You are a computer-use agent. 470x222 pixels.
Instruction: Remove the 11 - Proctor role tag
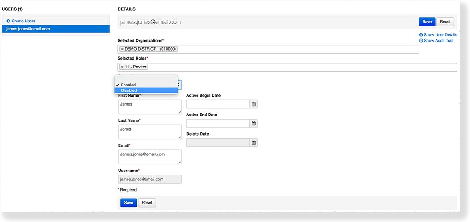point(122,67)
